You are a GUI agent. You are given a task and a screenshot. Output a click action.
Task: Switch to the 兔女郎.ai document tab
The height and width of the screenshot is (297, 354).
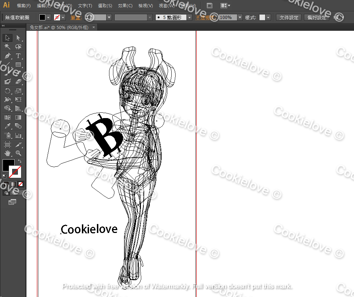[x=59, y=27]
